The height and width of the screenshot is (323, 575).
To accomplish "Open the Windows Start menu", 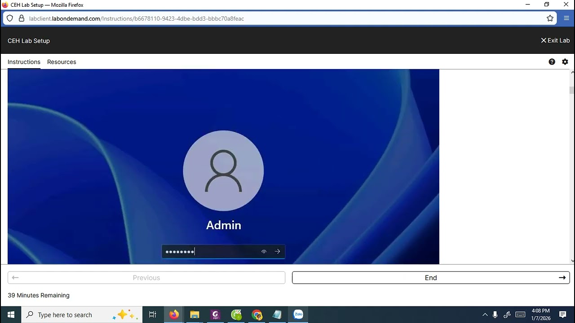I will click(x=11, y=314).
